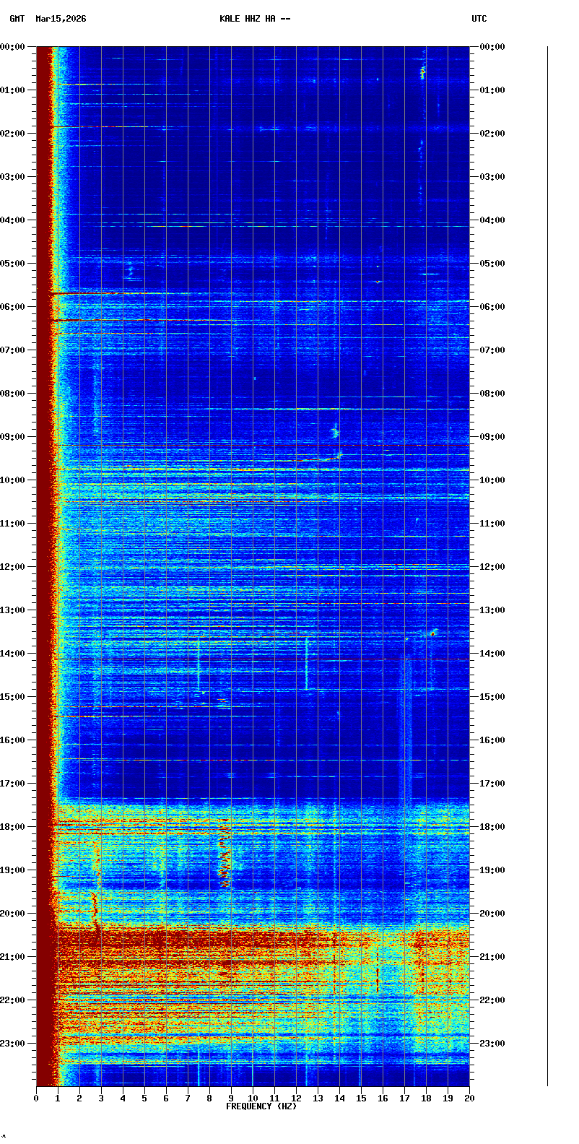Click the 03:00 label on right UTC axis
Screen dimensions: 579x1144
pyautogui.click(x=492, y=177)
